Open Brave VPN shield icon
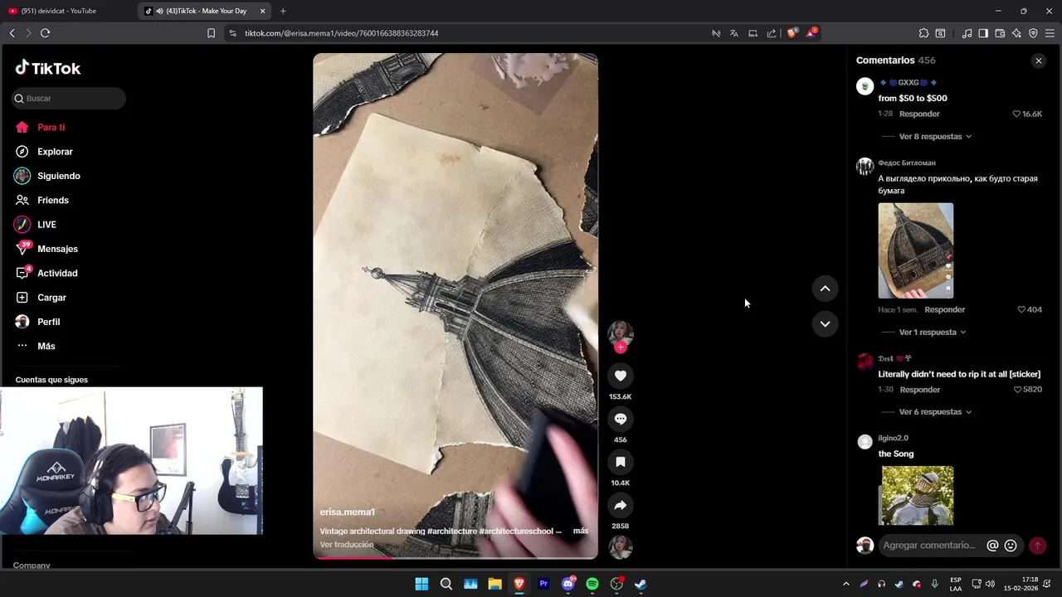1062x597 pixels. click(1033, 33)
